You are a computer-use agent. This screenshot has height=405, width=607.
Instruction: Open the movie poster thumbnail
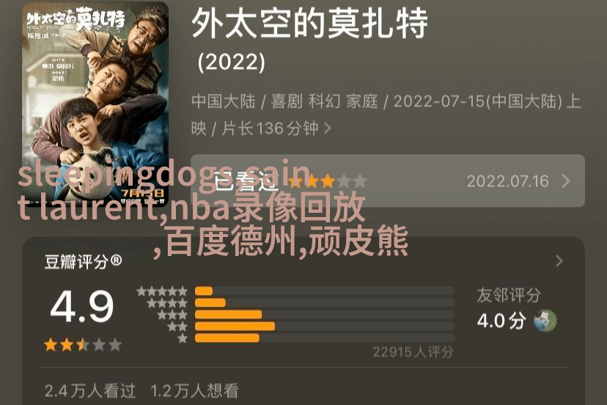point(95,104)
